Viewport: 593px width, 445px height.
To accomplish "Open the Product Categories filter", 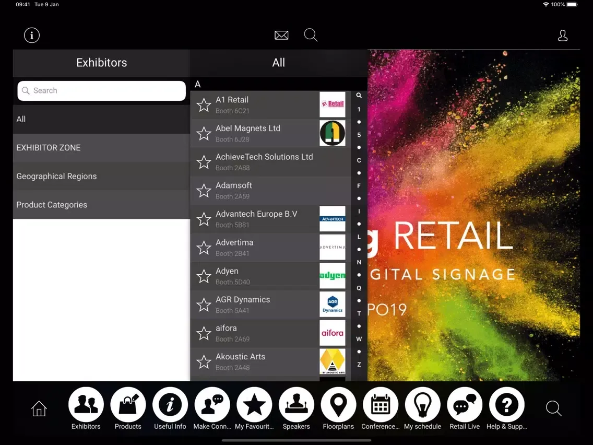I will pos(101,205).
